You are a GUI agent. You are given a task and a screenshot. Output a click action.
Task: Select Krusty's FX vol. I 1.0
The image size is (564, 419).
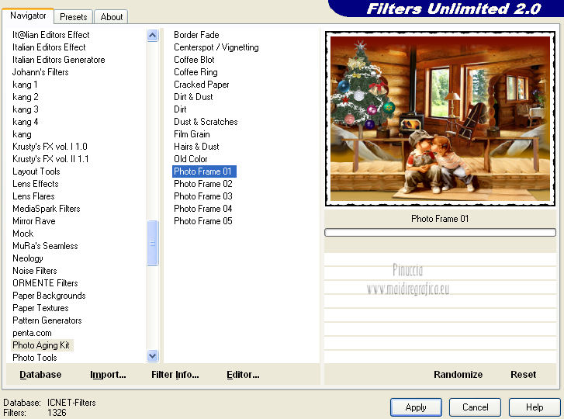(50, 147)
